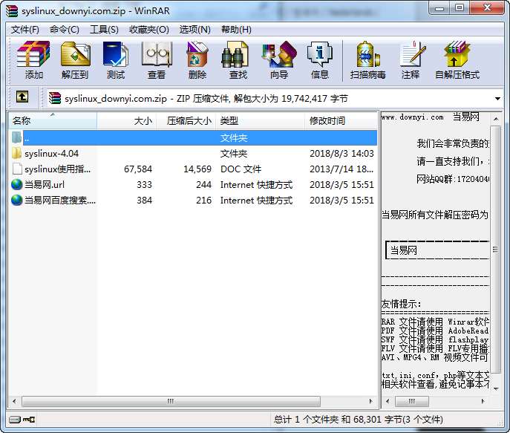Open the 文件(F) menu
The height and width of the screenshot is (433, 510).
tap(25, 30)
